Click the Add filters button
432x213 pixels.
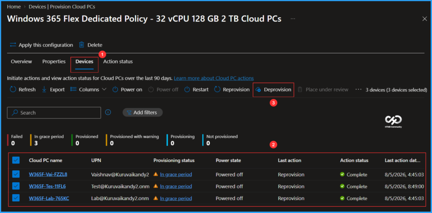[x=143, y=113]
